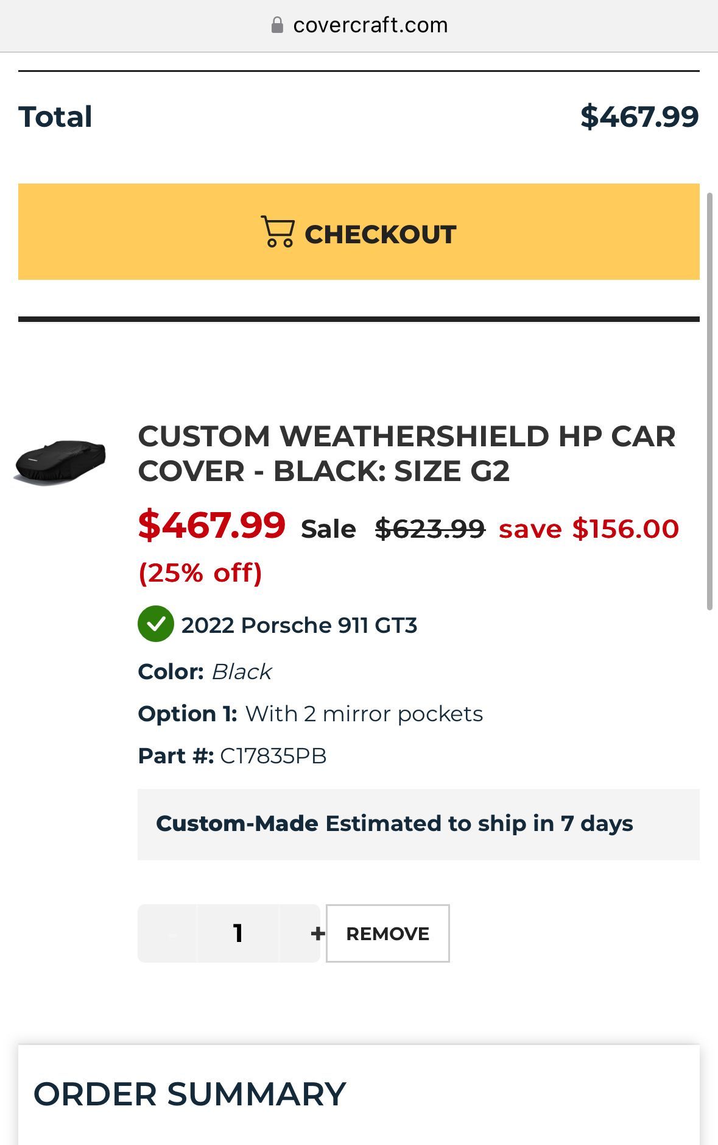718x1145 pixels.
Task: Tap the covercraft.com address text
Action: pos(370,25)
